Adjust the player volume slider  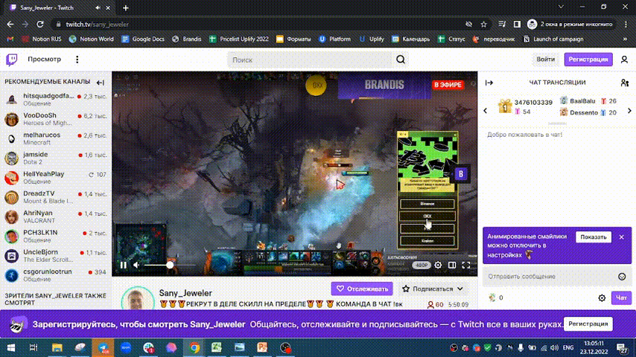coord(170,265)
